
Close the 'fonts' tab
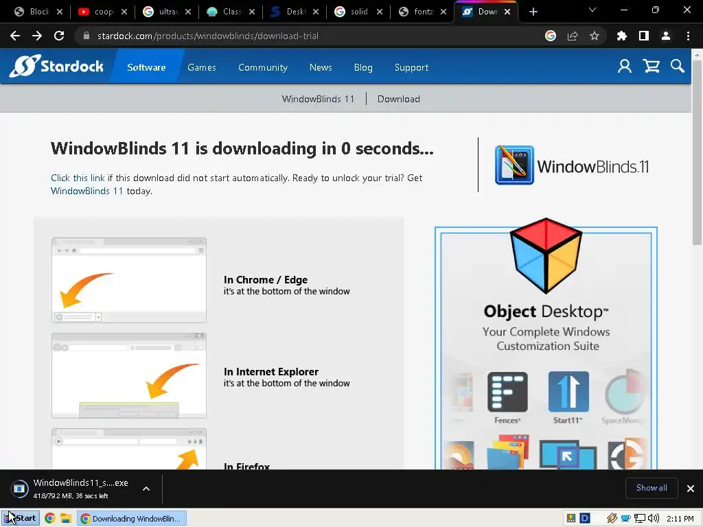click(443, 12)
